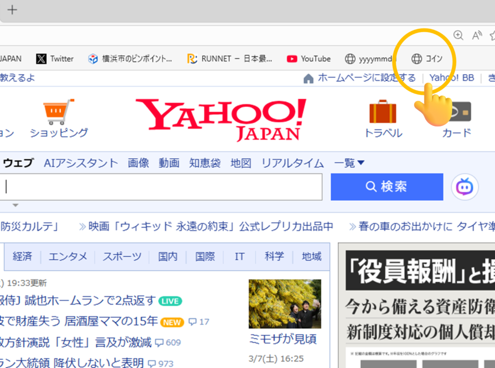This screenshot has height=368, width=495.
Task: Expand the small arrow below search box
Action: 15,206
